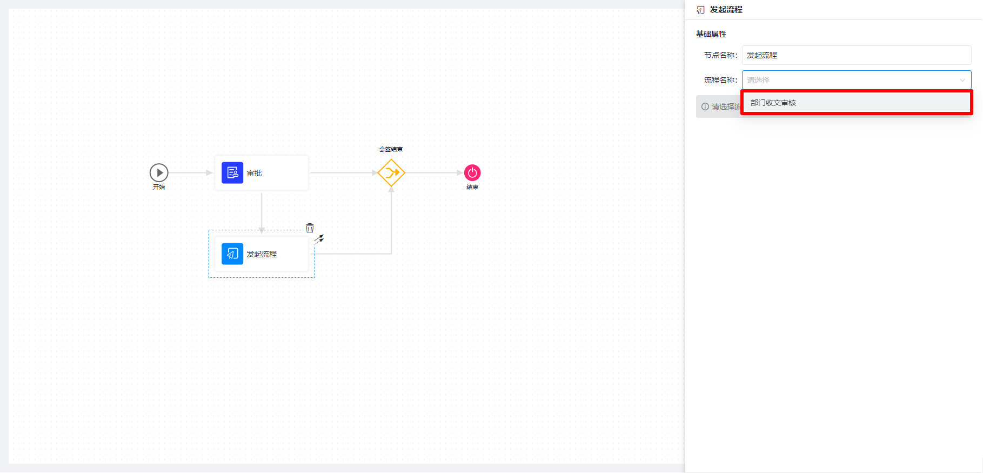Click the 审批 node label text

(x=255, y=173)
